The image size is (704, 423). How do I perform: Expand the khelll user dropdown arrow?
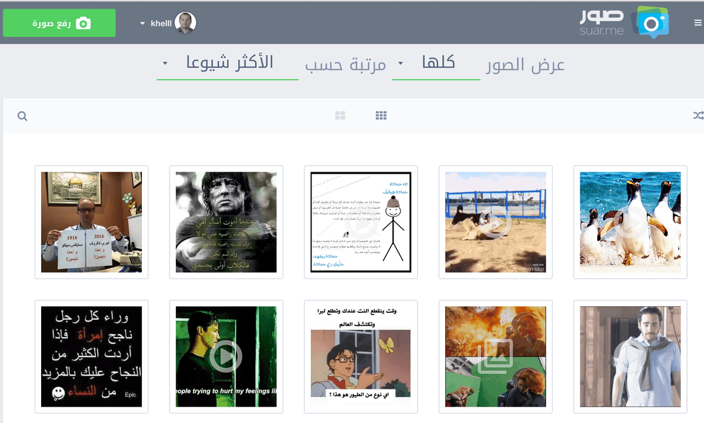[x=143, y=24]
